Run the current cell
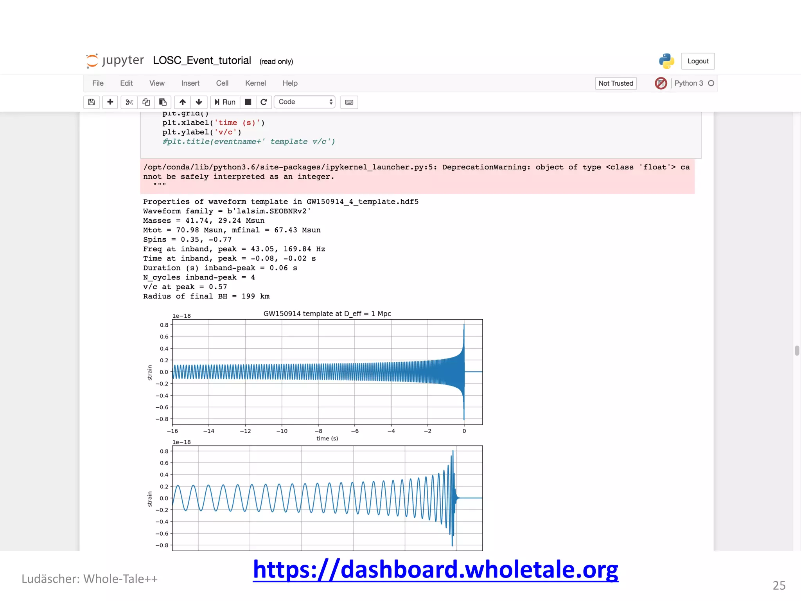 click(x=225, y=102)
